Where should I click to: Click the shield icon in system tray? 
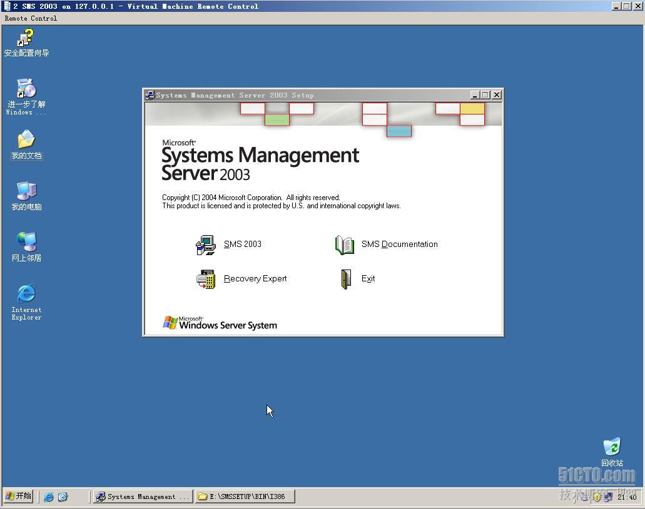(x=597, y=497)
